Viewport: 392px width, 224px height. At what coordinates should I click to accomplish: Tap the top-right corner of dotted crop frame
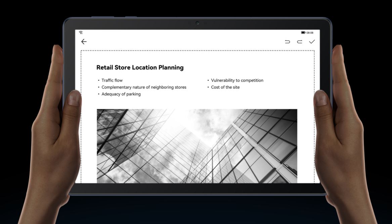[314, 51]
